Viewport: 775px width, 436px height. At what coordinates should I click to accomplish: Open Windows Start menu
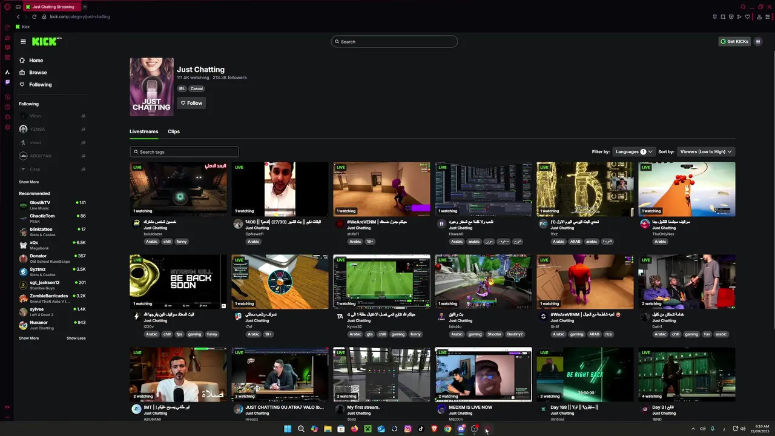(x=288, y=429)
